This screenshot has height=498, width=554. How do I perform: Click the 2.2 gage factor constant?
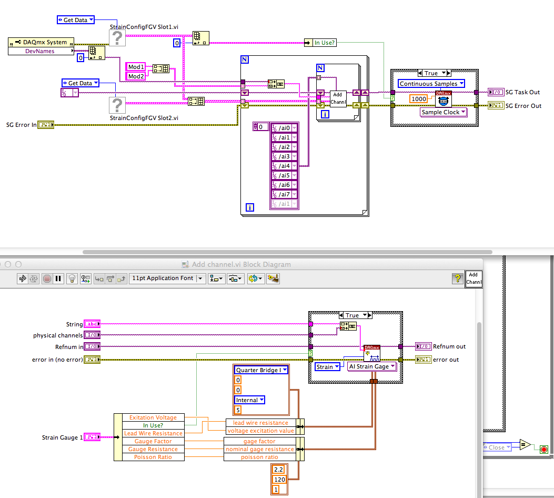pos(278,470)
